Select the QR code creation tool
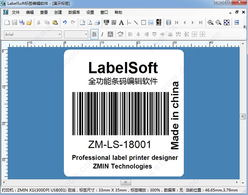 [114, 22]
